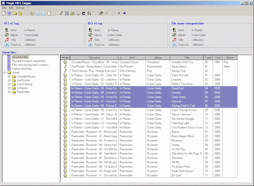Sort by Year column header
This screenshot has width=254, height=186.
click(x=217, y=58)
